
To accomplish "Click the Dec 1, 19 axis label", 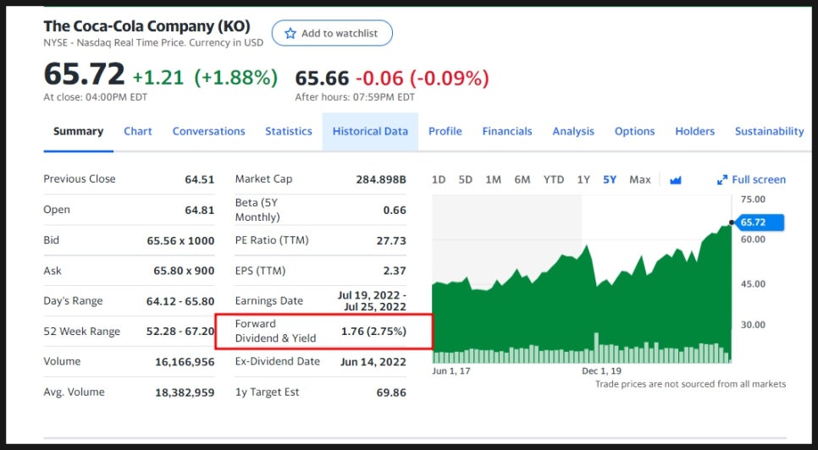I will point(601,371).
